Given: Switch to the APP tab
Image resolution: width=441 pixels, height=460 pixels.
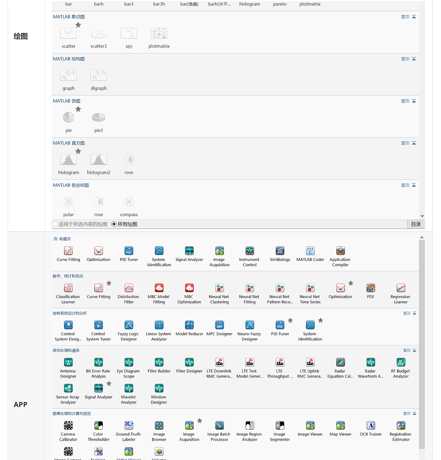Looking at the screenshot, I should pyautogui.click(x=21, y=404).
